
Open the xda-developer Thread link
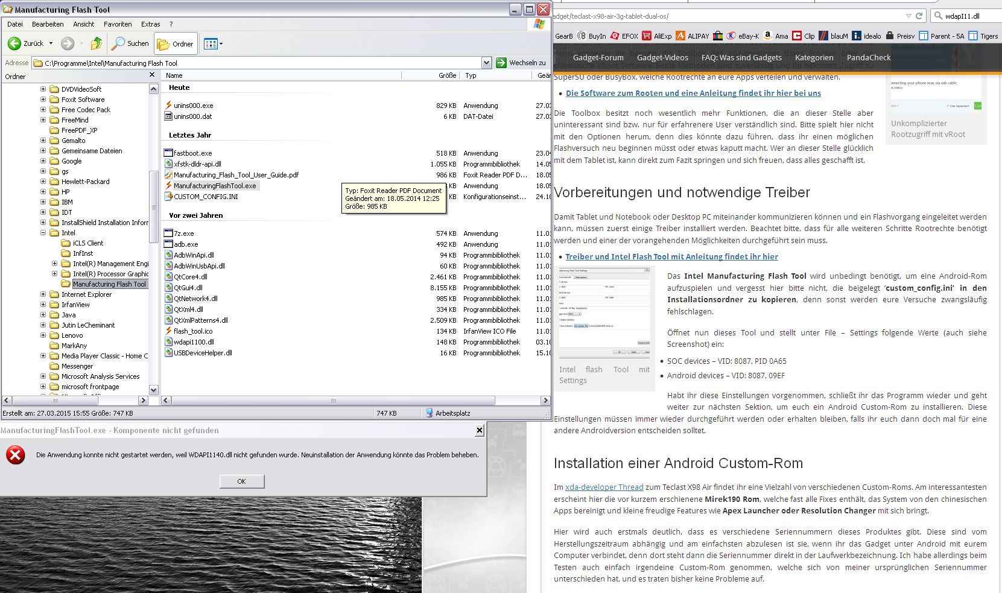pos(604,487)
